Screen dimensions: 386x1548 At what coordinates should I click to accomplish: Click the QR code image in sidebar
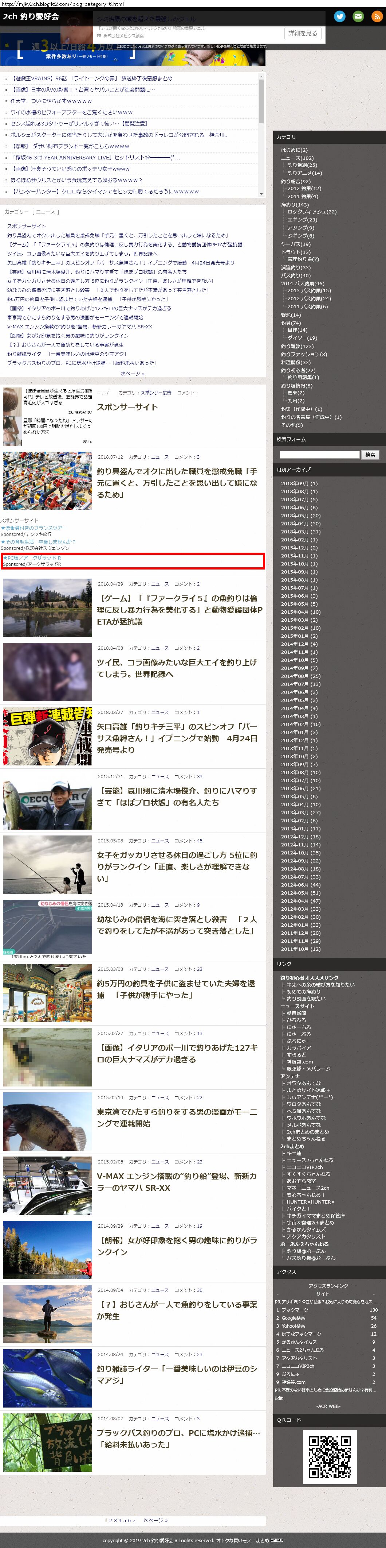point(329,1456)
